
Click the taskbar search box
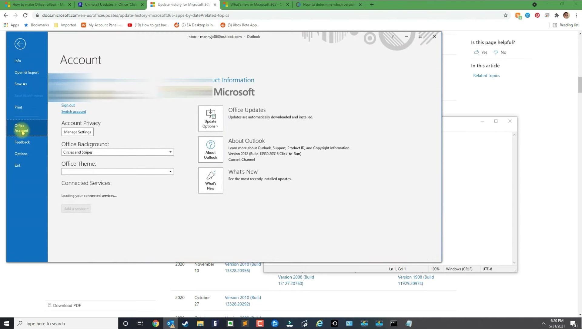coord(66,323)
